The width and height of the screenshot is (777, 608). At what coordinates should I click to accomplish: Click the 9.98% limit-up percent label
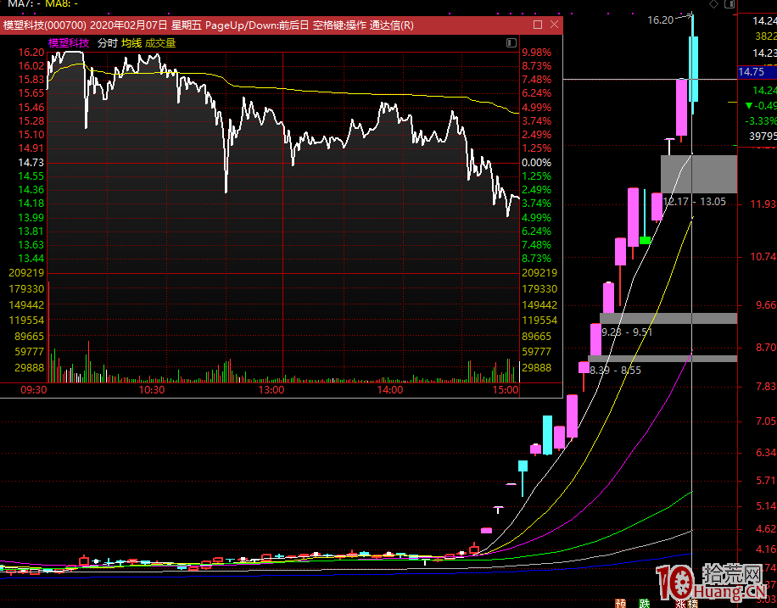537,53
